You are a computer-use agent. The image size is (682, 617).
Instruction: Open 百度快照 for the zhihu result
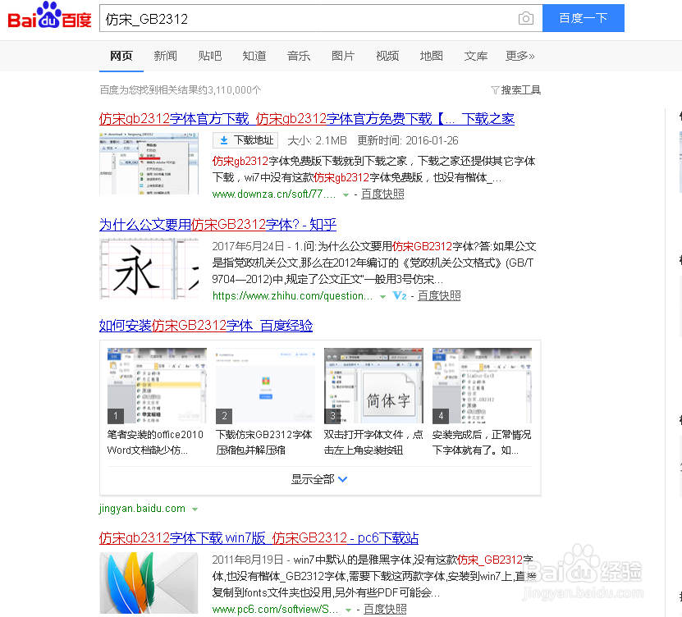439,296
